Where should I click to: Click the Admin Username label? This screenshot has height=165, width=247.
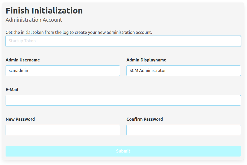[x=23, y=60]
